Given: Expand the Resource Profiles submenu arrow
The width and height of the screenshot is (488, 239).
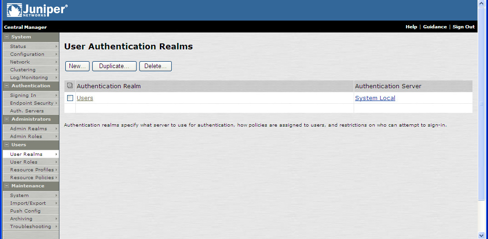Looking at the screenshot, I should 57,170.
